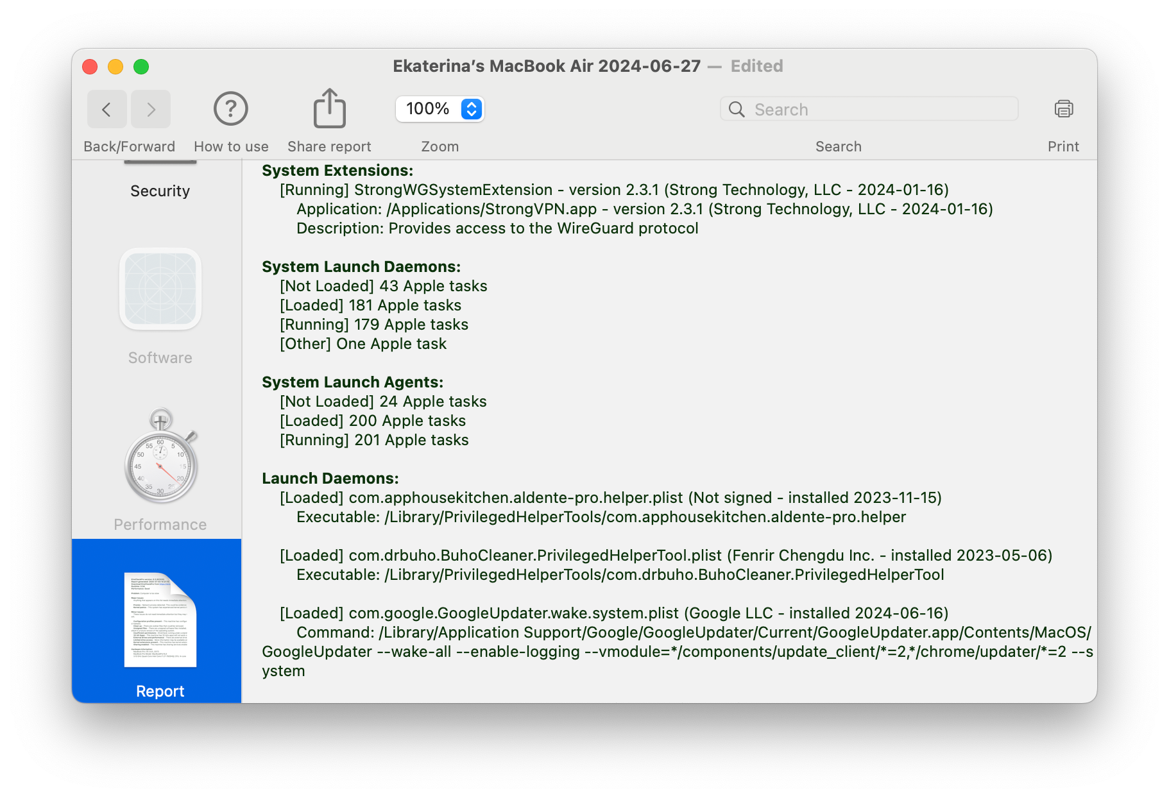Click the System Launch Daemons heading
This screenshot has height=798, width=1169.
tap(361, 267)
